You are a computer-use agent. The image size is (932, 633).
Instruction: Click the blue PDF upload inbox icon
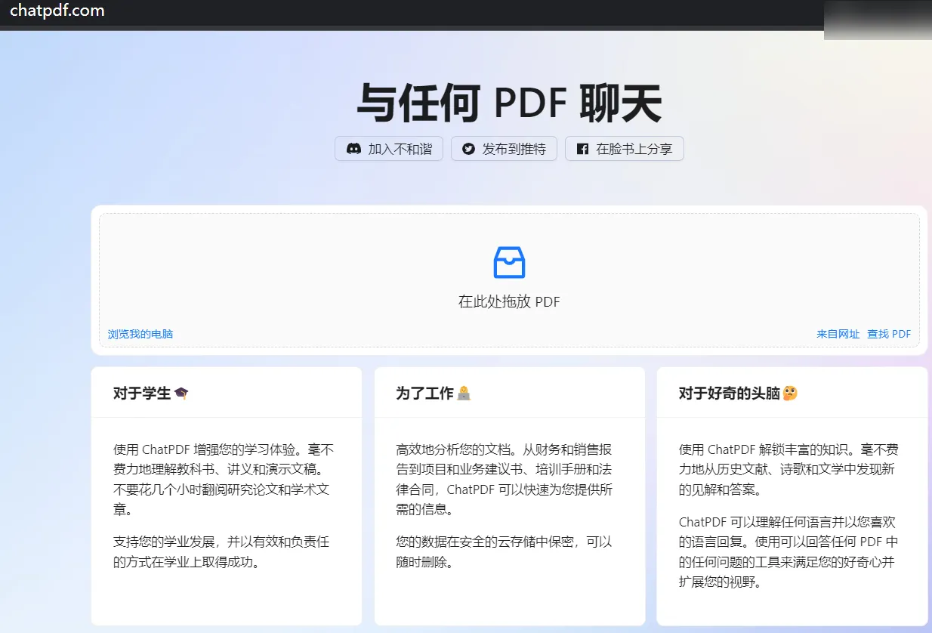[508, 262]
